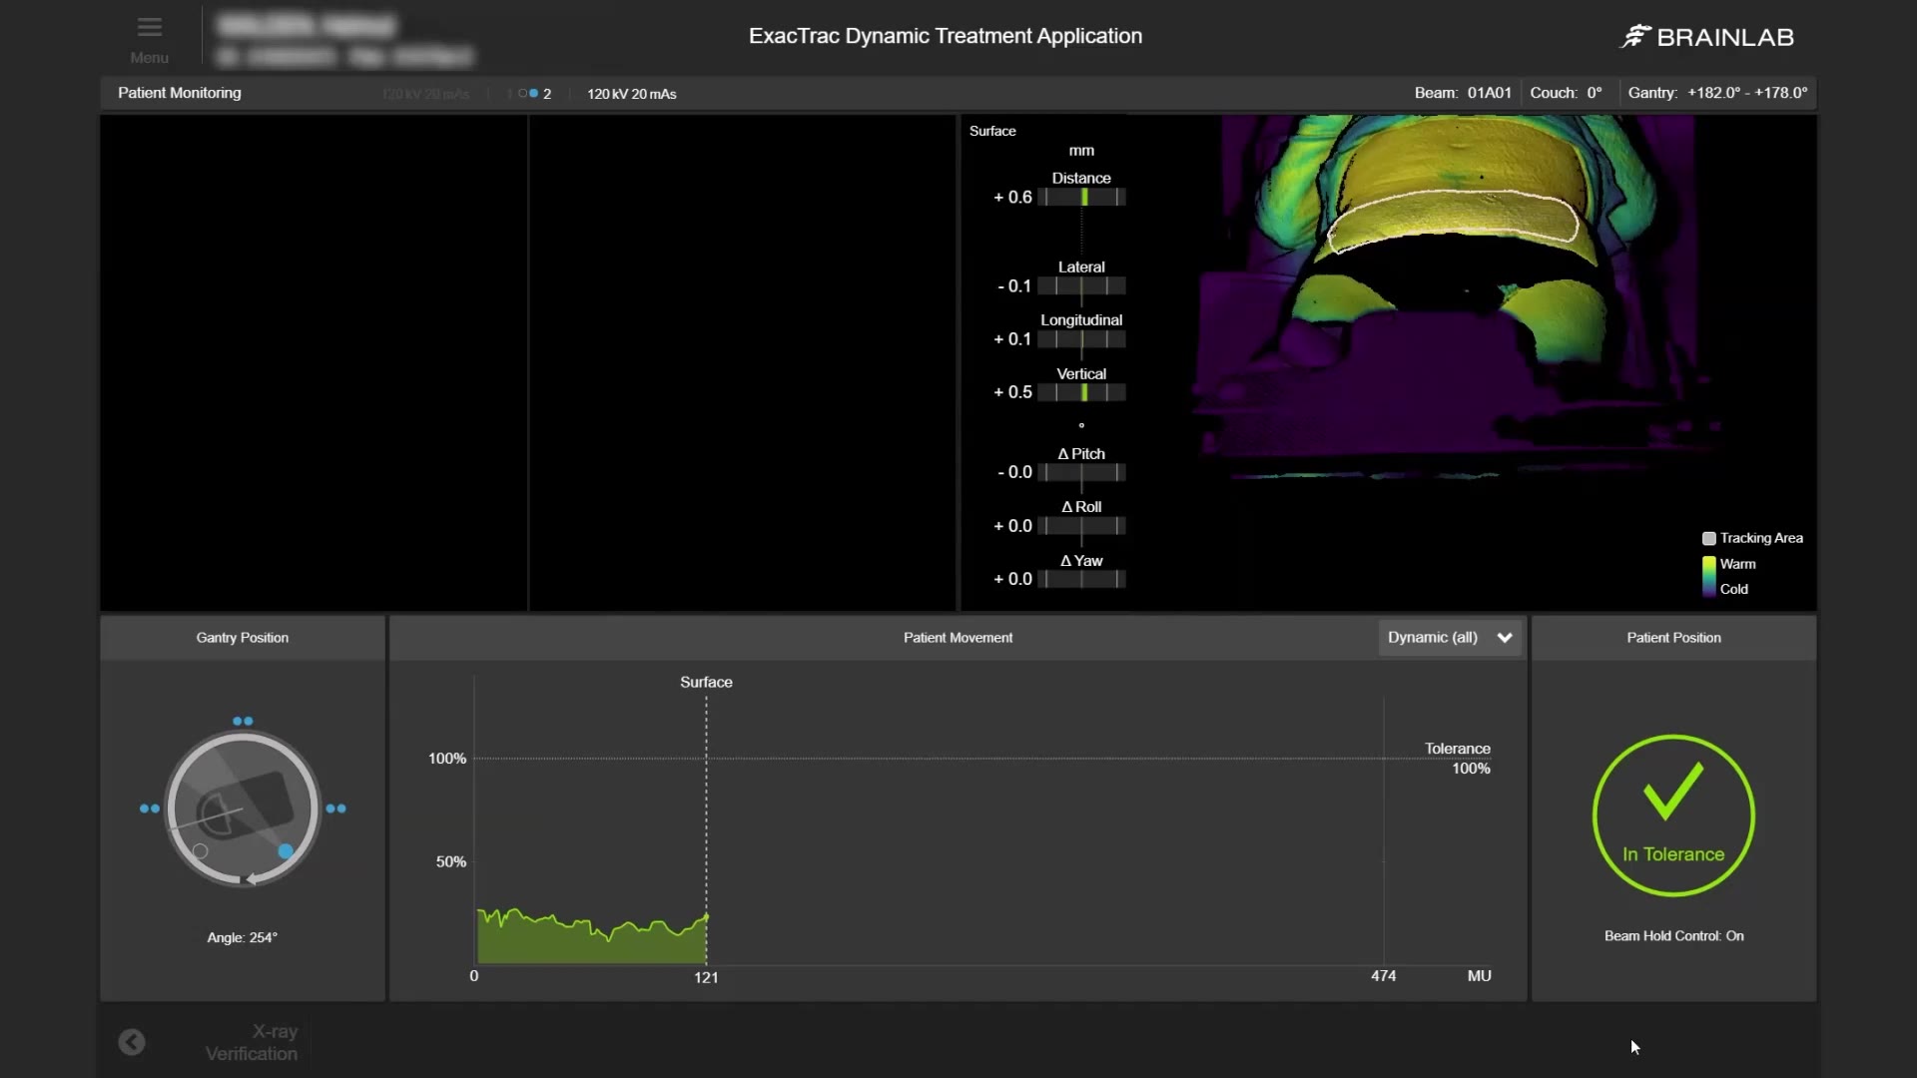This screenshot has height=1078, width=1917.
Task: Click the tracking area outline on surface view
Action: tap(1453, 222)
